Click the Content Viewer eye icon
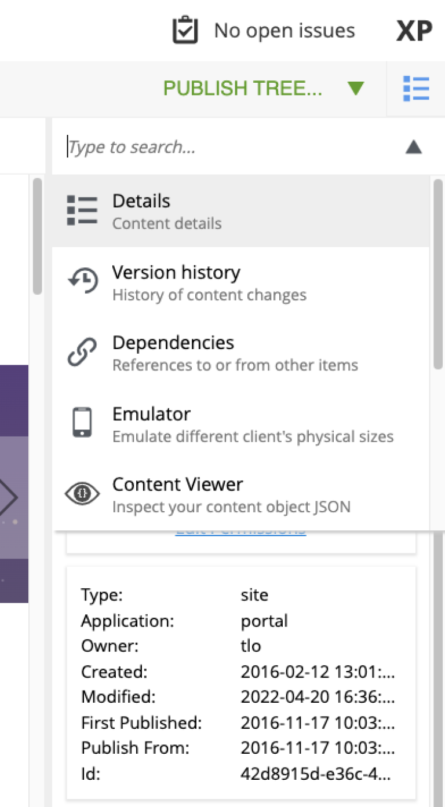 point(82,494)
